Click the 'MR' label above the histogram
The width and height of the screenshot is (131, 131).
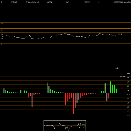tap(117, 68)
